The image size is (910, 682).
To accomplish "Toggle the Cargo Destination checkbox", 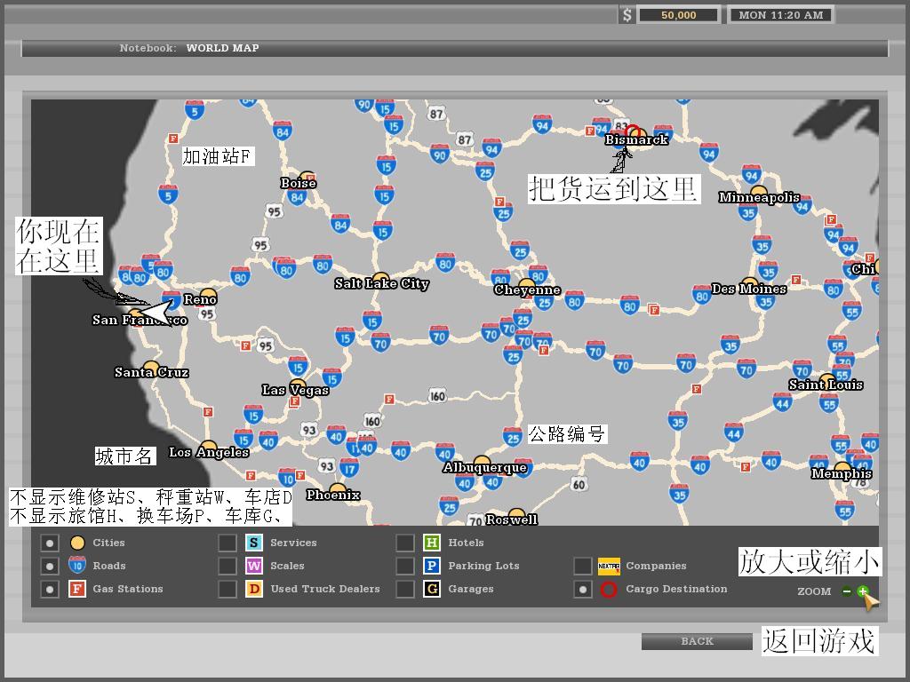I will 582,589.
